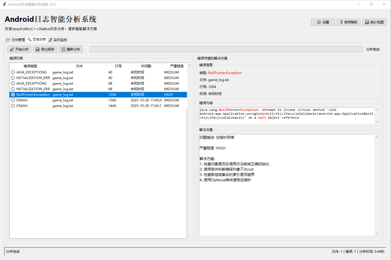
Task: Click '问题描述: 空指针异常' line
Action: pyautogui.click(x=217, y=138)
